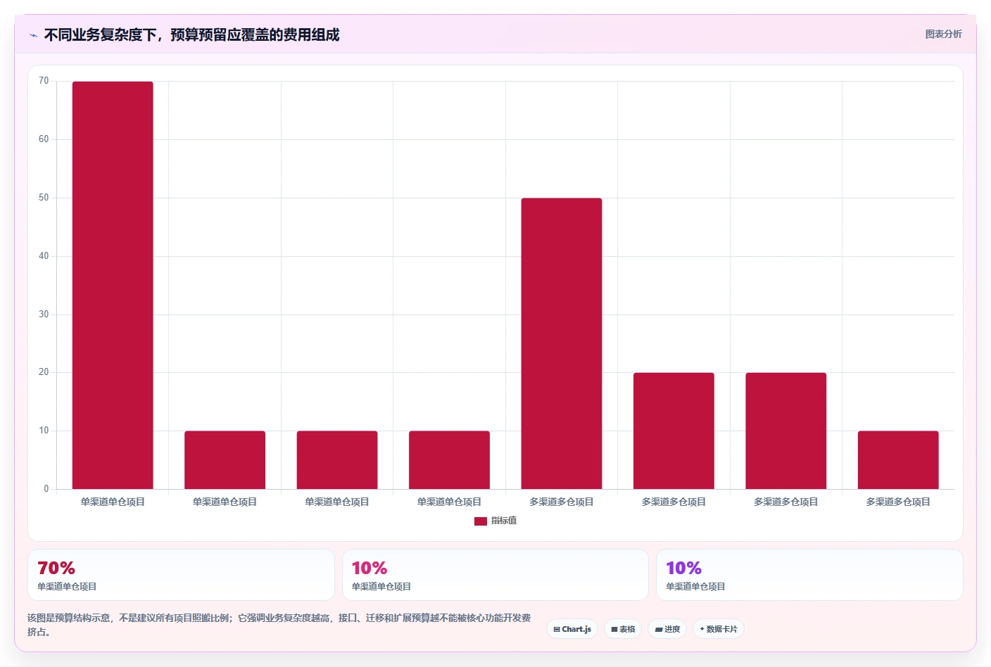Click the y-axis label 30
This screenshot has width=991, height=667.
(x=44, y=315)
